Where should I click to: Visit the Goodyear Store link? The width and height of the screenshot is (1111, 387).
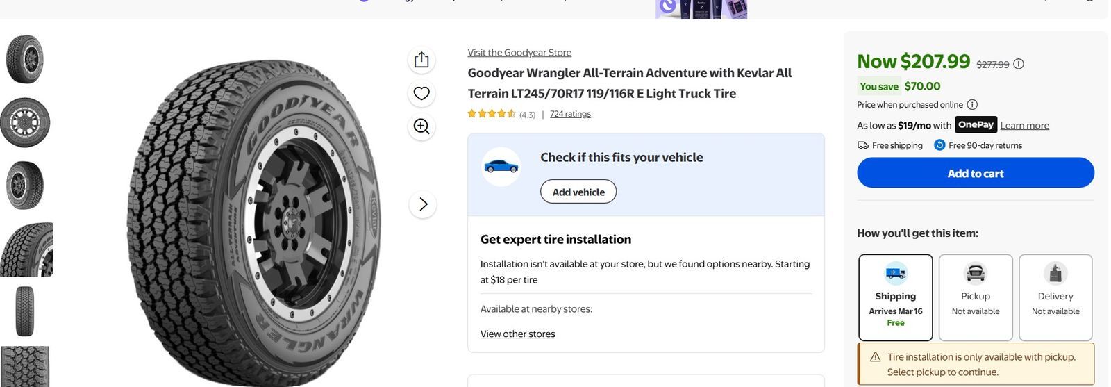tap(519, 53)
